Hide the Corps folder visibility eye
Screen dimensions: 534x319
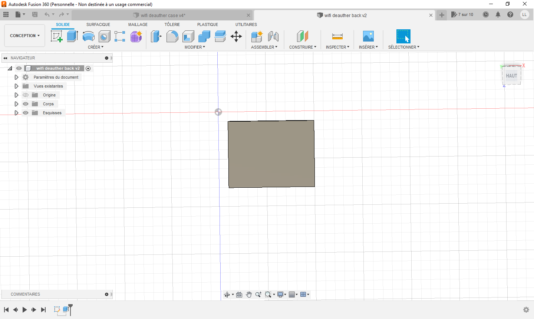point(25,104)
